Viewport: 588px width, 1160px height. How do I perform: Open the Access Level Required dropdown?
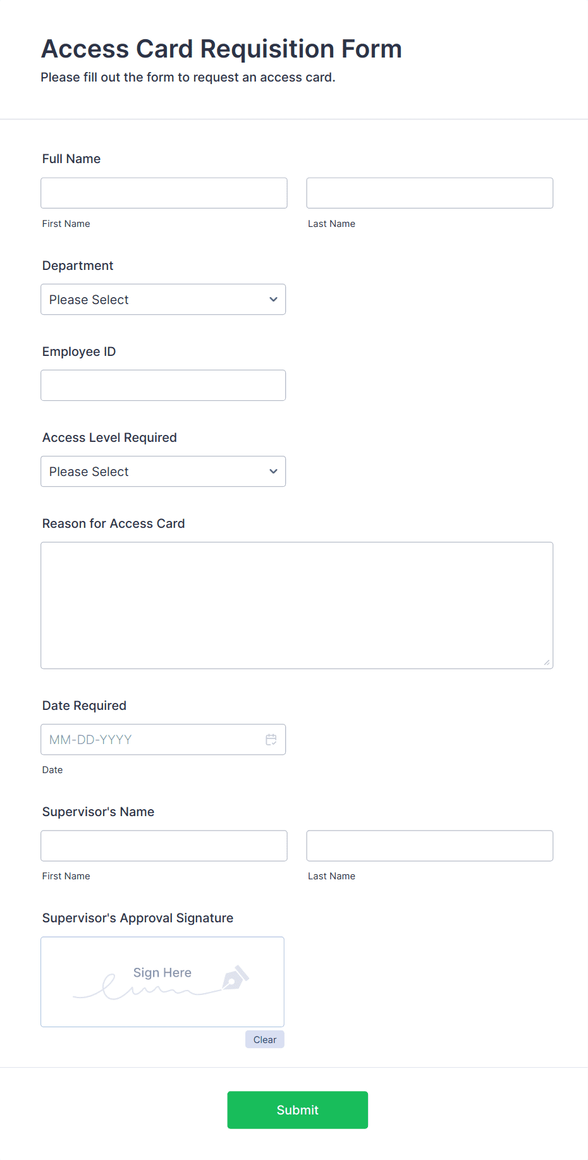[163, 471]
